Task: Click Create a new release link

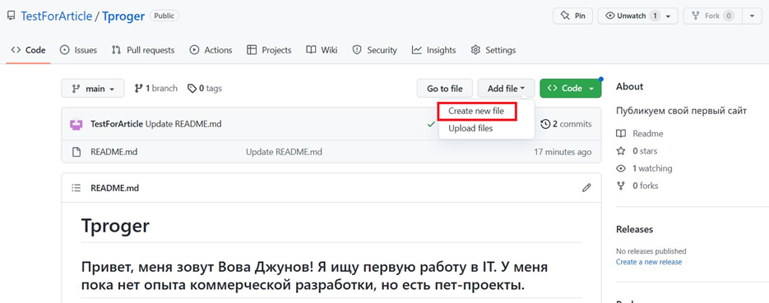Action: 649,262
